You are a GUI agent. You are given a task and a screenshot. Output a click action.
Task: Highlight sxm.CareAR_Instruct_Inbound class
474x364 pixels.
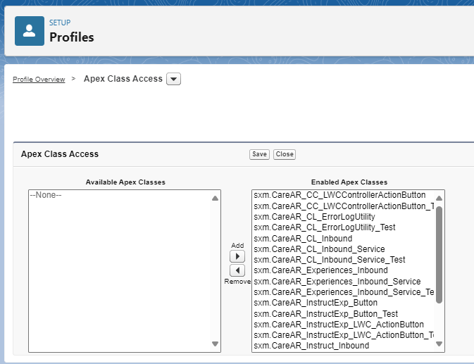[x=311, y=346]
